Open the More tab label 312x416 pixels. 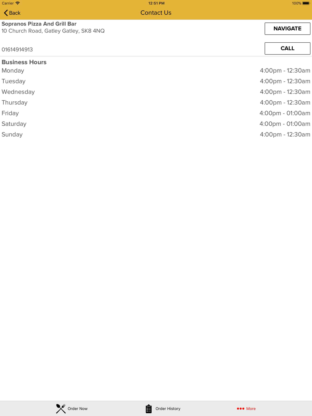click(251, 409)
